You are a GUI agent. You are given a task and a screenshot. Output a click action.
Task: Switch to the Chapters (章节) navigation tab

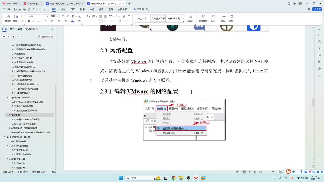point(12,29)
